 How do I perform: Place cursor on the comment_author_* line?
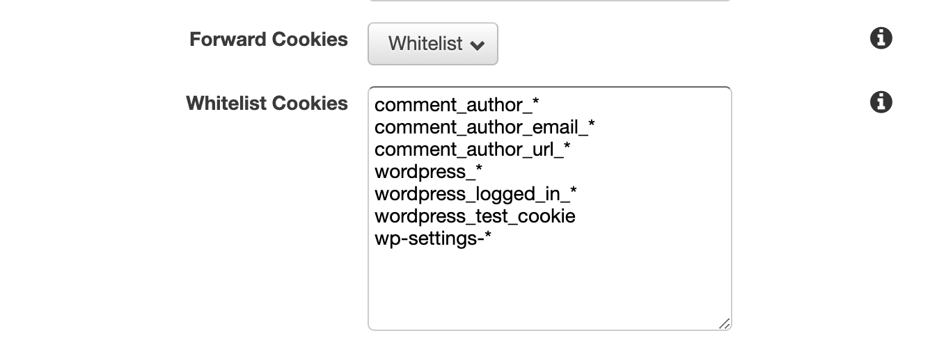(457, 105)
